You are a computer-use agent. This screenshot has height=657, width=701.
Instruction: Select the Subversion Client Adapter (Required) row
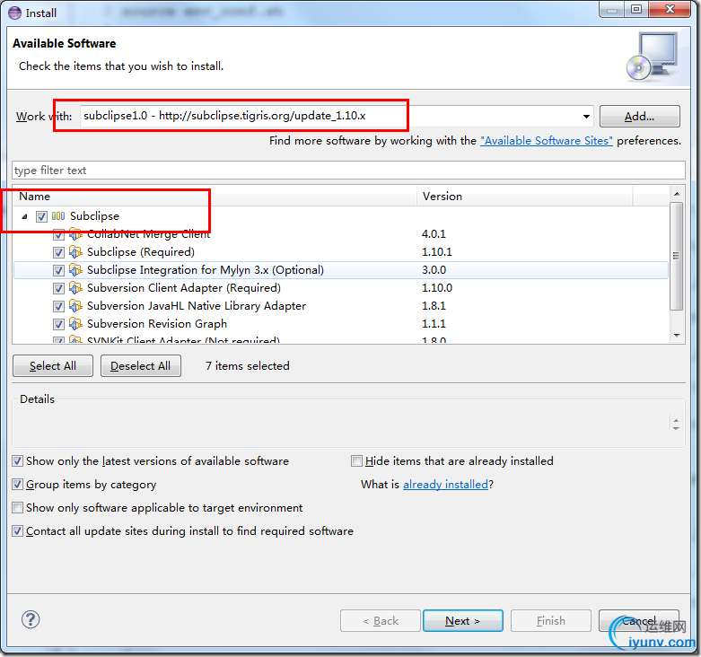coord(341,288)
